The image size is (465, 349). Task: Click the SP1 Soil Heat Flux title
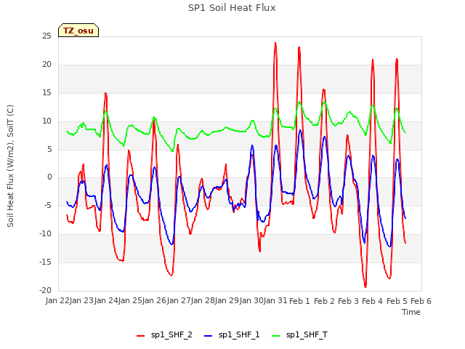[x=232, y=8]
